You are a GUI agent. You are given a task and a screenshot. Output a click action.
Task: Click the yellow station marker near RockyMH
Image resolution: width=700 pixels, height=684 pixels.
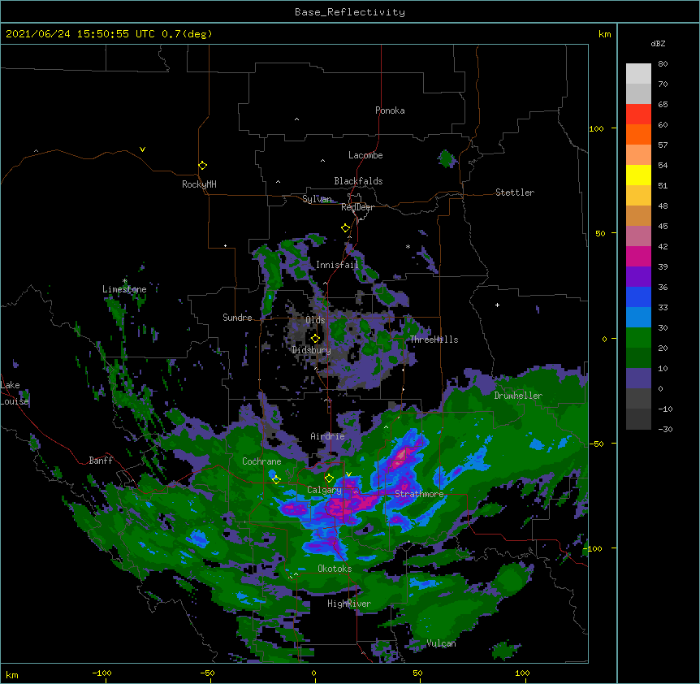pyautogui.click(x=202, y=166)
